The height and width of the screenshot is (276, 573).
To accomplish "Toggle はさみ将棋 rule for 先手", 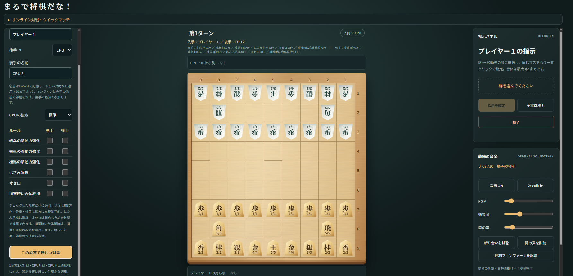I will [50, 172].
